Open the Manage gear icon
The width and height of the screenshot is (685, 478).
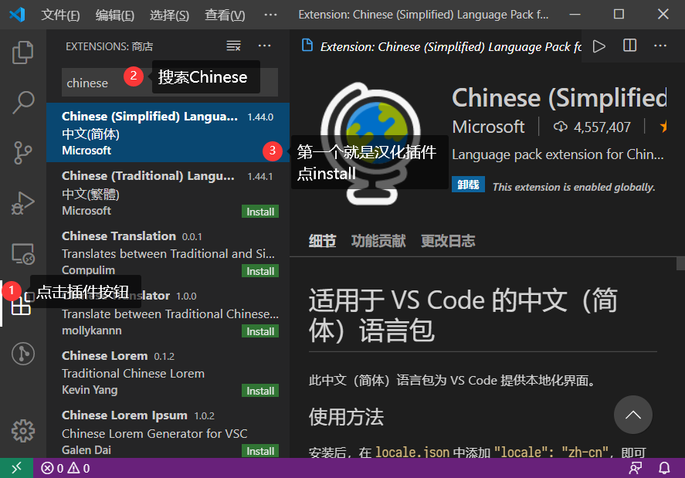tap(22, 431)
